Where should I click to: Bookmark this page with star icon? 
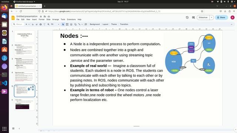tap(202, 11)
